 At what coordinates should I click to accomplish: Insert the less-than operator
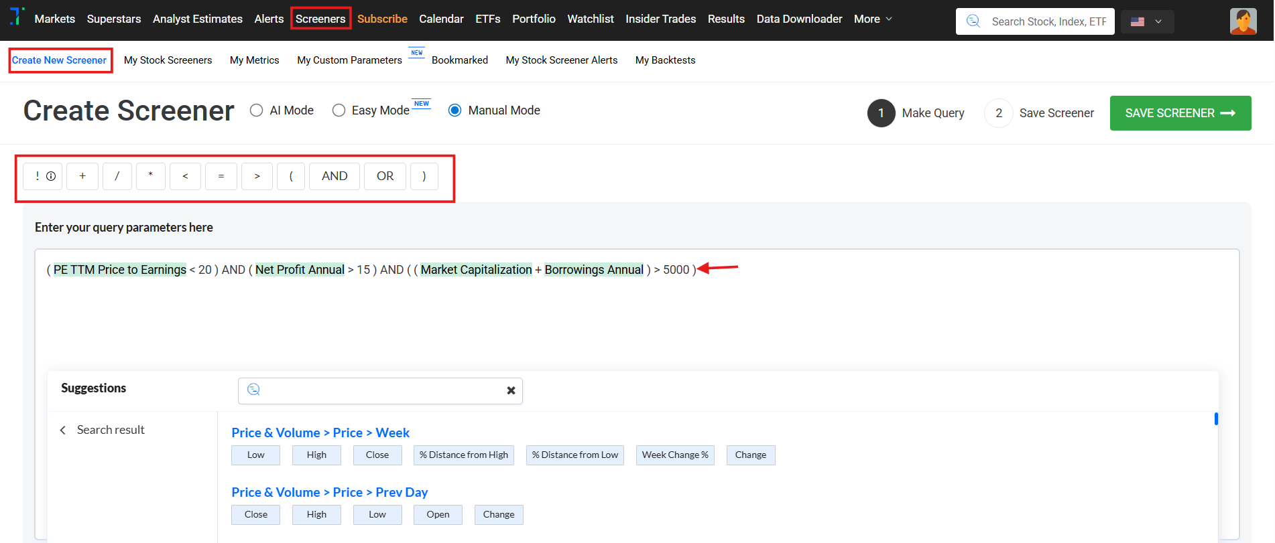click(185, 176)
